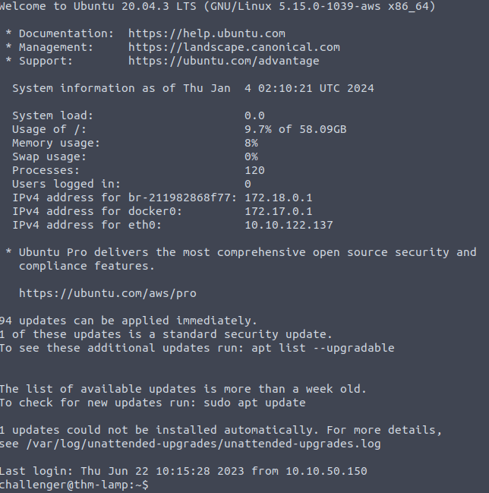Open the help.ubuntu.com documentation link
The width and height of the screenshot is (489, 493).
point(207,33)
